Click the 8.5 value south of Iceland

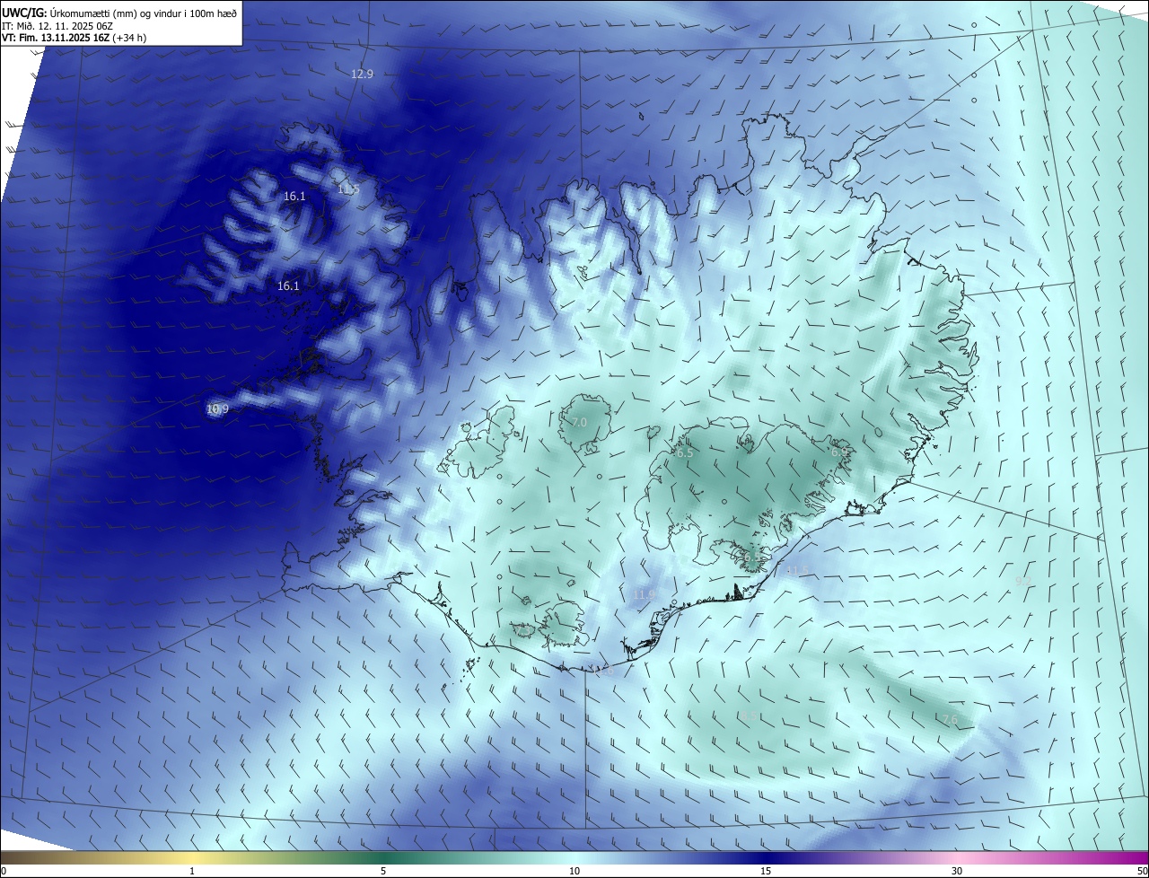[748, 716]
